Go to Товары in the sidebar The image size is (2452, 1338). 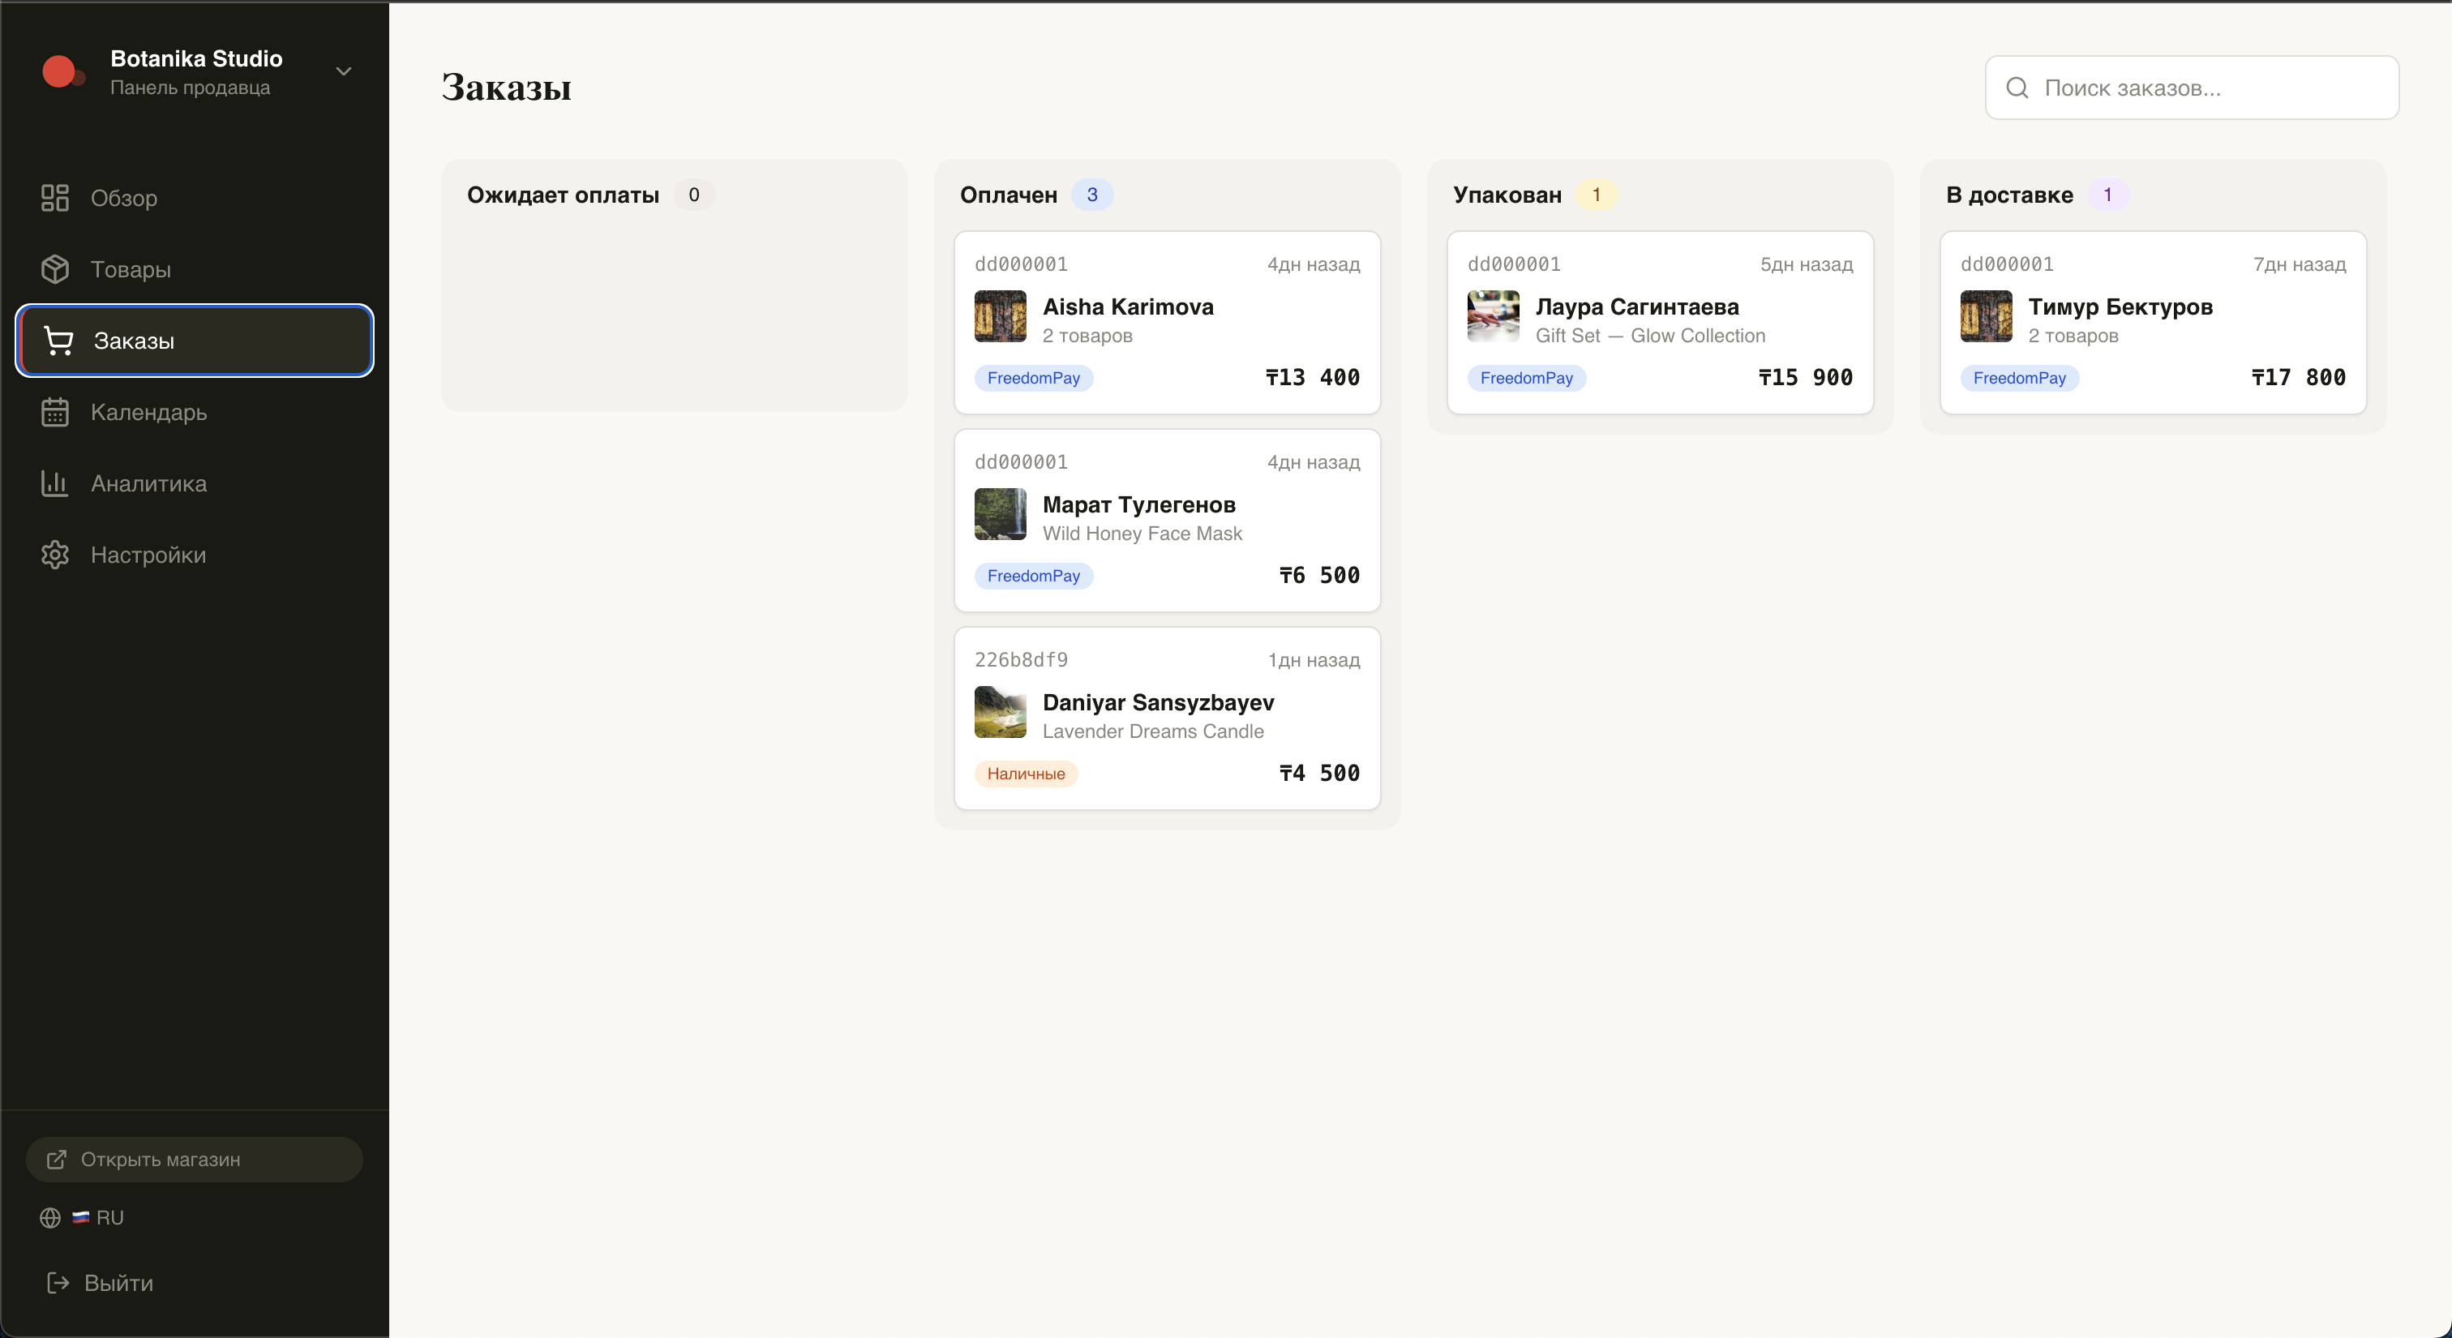[x=194, y=269]
